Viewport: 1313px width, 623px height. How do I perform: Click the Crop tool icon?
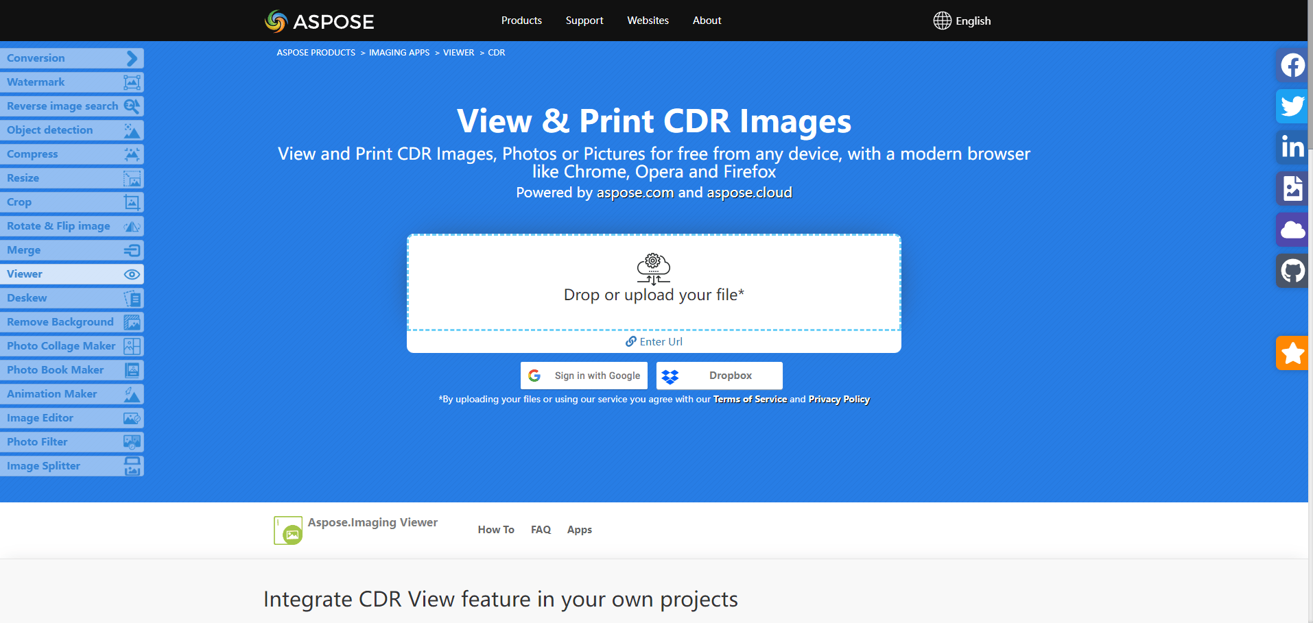(x=131, y=202)
